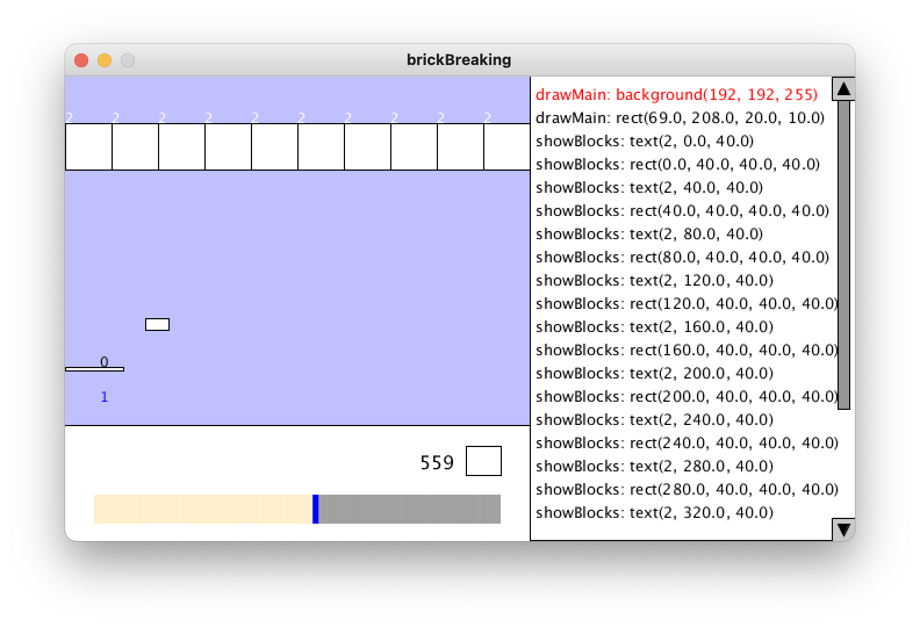
Task: Click the '559' frame counter value
Action: 437,463
